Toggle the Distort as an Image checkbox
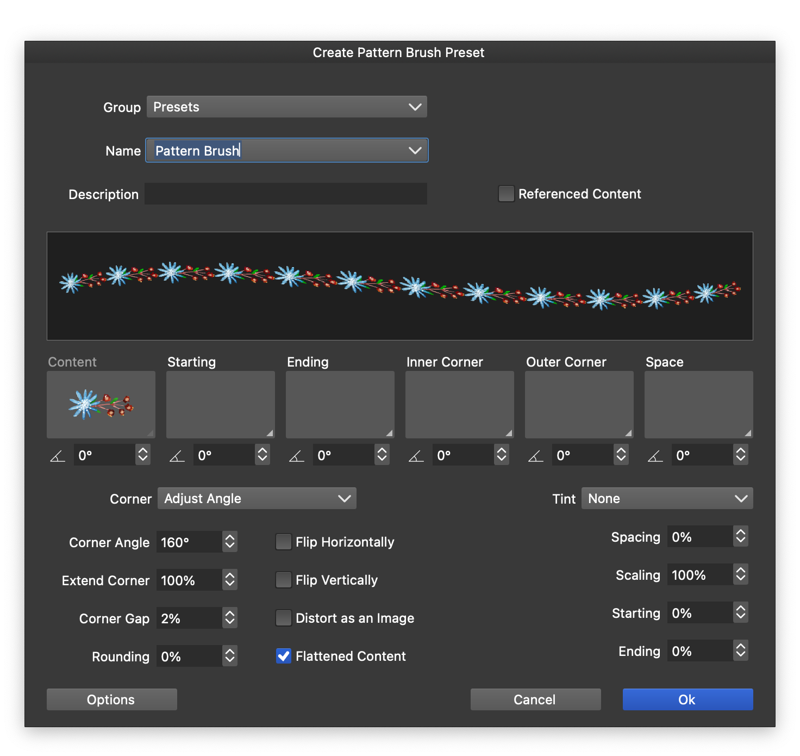 (284, 618)
